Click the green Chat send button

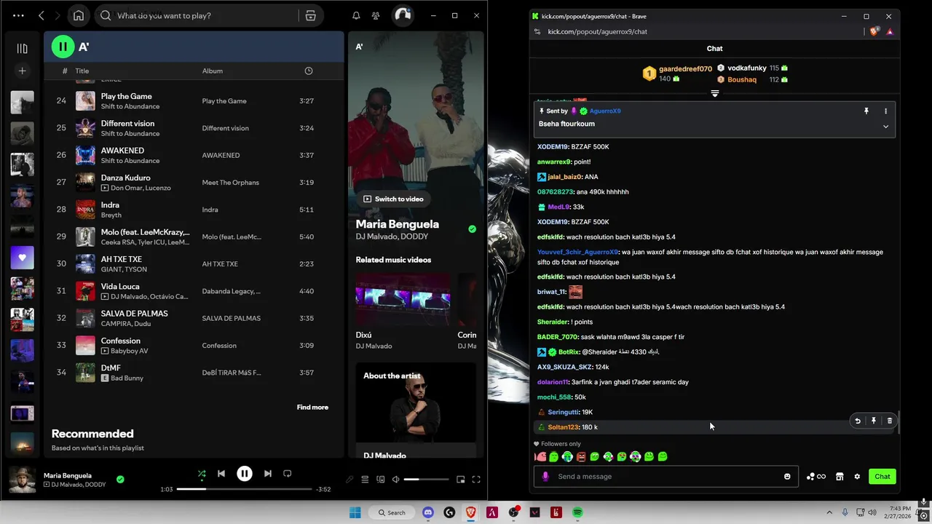882,477
